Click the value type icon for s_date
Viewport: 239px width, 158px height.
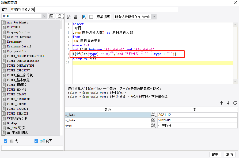[154, 120]
